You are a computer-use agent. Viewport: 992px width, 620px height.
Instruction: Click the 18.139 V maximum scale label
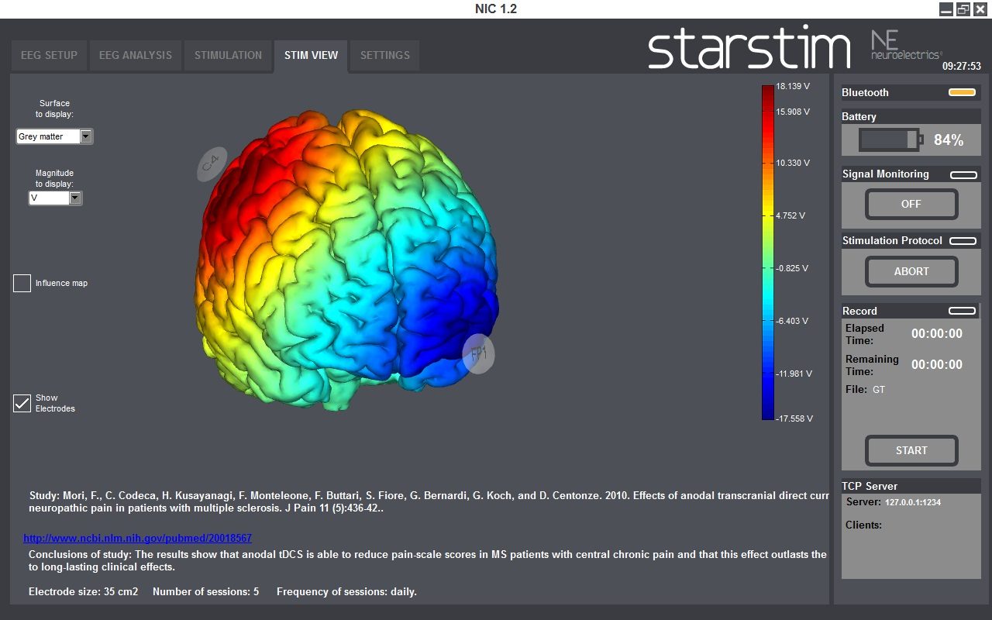tap(793, 86)
